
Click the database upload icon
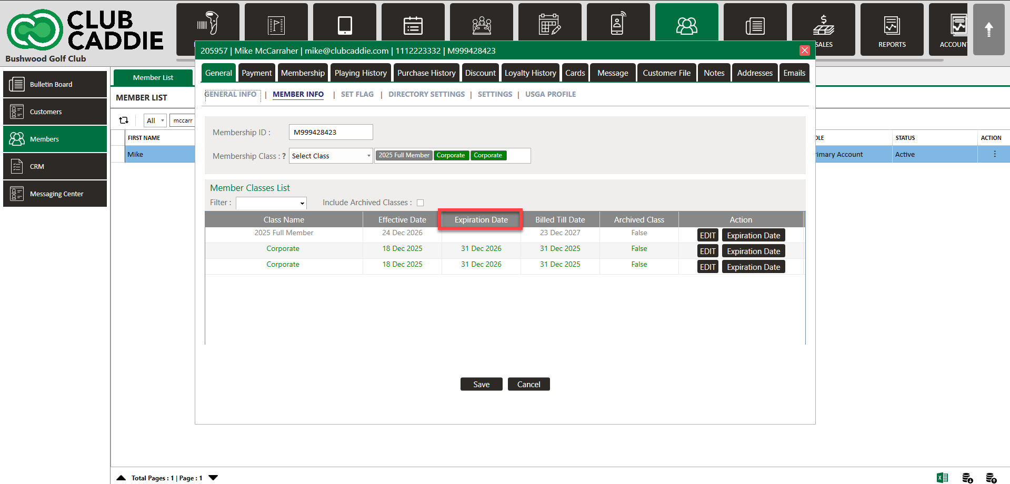(991, 478)
